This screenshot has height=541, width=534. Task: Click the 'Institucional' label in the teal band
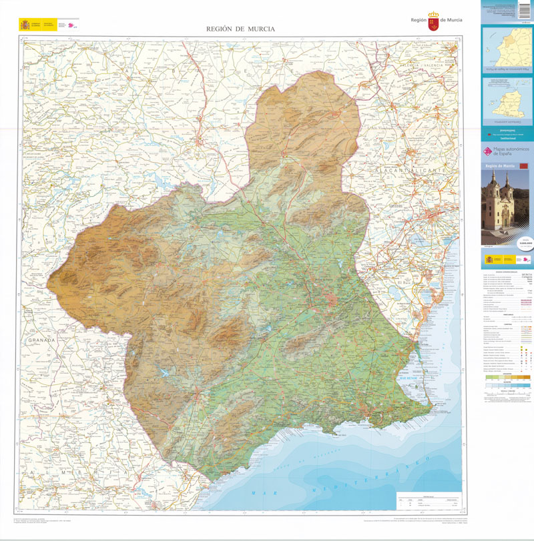pyautogui.click(x=508, y=138)
